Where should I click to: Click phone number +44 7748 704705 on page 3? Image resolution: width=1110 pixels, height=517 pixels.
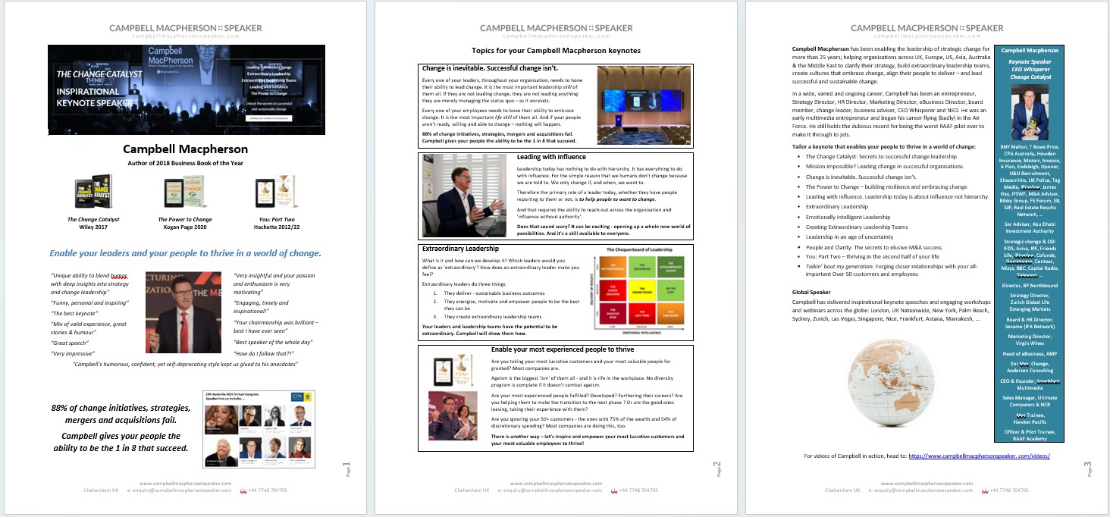[x=1009, y=490]
